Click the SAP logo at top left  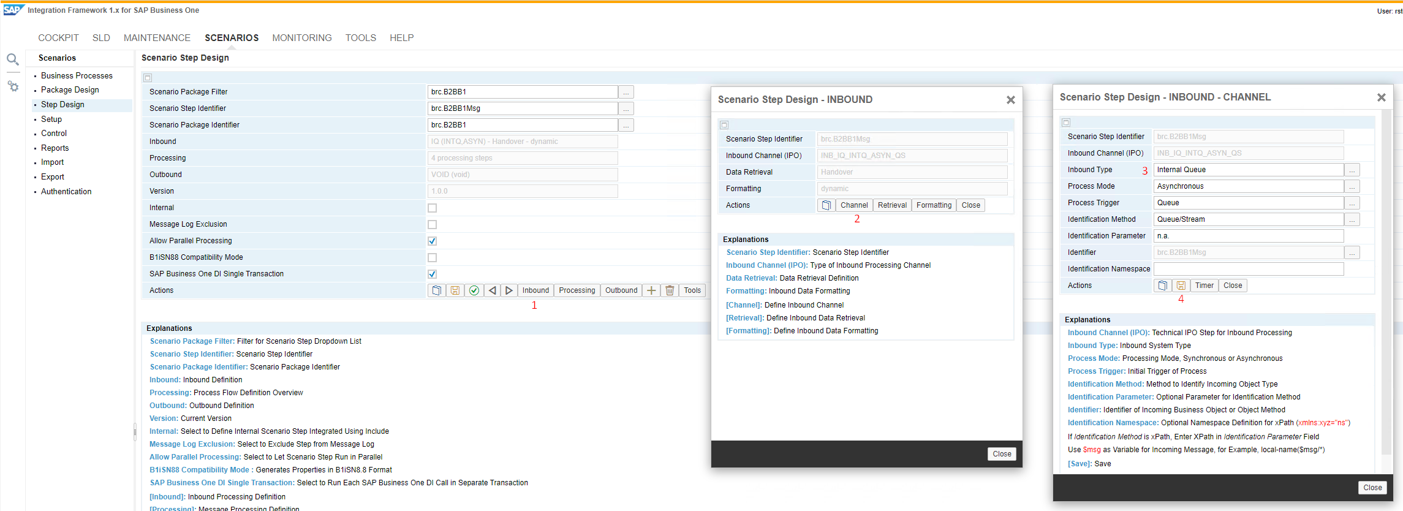coord(13,10)
